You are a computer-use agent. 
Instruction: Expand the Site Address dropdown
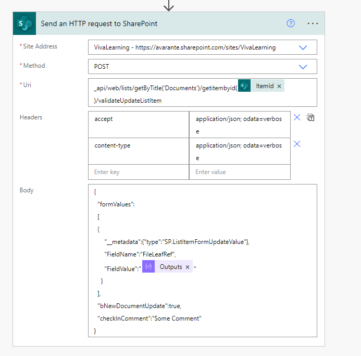tap(303, 47)
